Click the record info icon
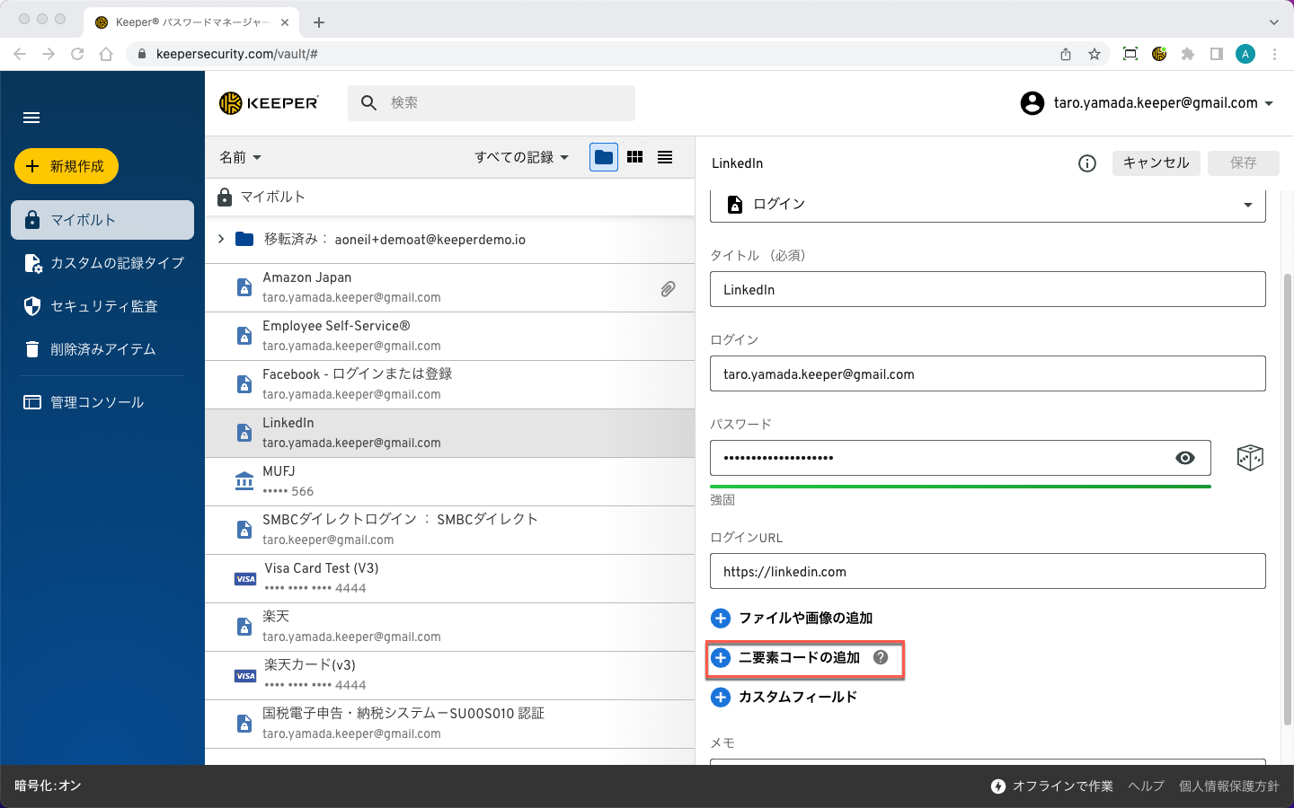The width and height of the screenshot is (1294, 808). (x=1087, y=162)
